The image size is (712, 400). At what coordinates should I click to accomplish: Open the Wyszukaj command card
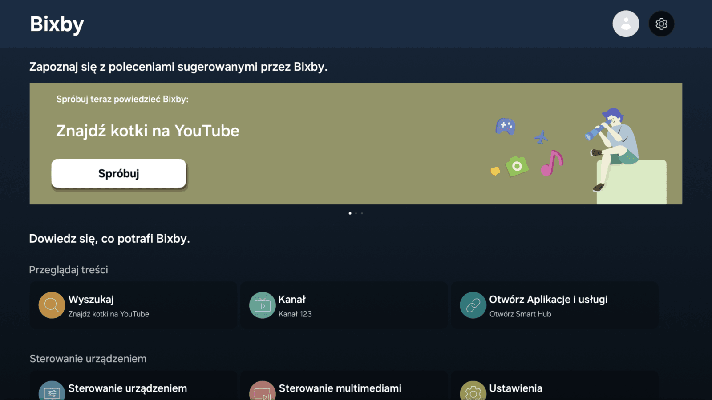tap(133, 306)
